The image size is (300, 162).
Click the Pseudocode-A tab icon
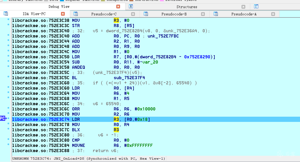click(216, 14)
